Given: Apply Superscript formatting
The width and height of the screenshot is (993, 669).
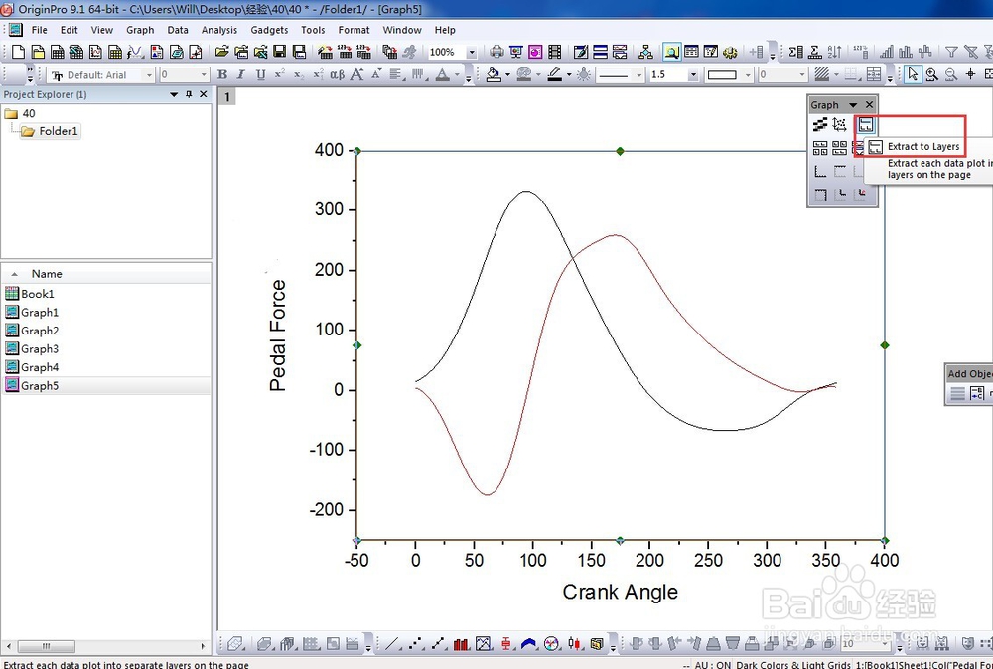Looking at the screenshot, I should coord(279,74).
